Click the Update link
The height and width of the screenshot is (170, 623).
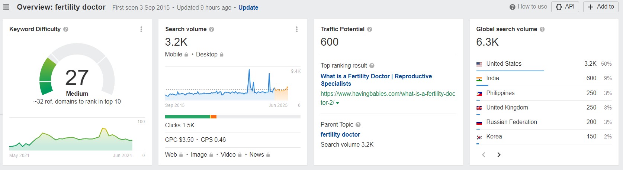point(248,7)
